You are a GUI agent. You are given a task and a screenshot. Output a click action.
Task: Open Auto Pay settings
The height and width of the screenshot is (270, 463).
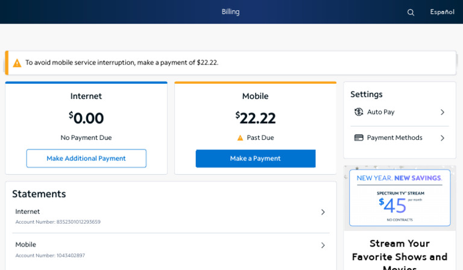click(x=400, y=112)
